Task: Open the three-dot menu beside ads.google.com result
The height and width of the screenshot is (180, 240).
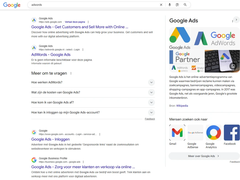Action: [x=88, y=22]
